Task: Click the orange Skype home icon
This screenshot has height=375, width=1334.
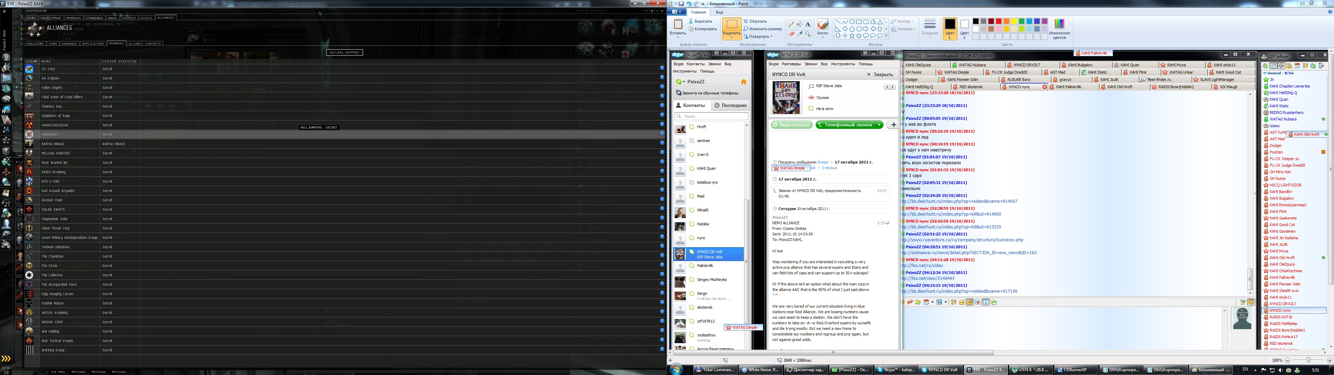Action: pyautogui.click(x=744, y=82)
